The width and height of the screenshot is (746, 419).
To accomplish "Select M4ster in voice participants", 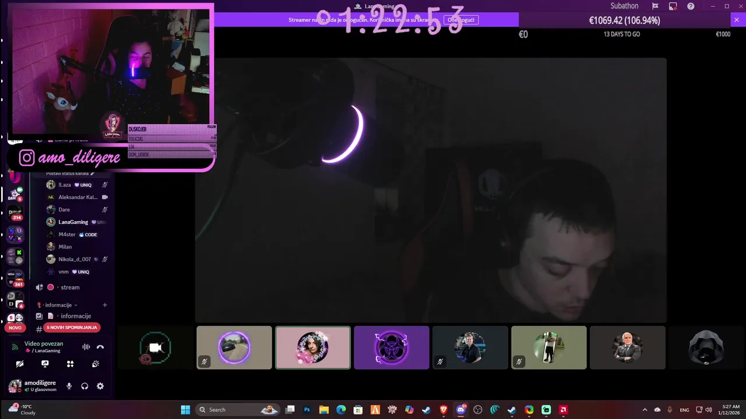I will coord(78,235).
